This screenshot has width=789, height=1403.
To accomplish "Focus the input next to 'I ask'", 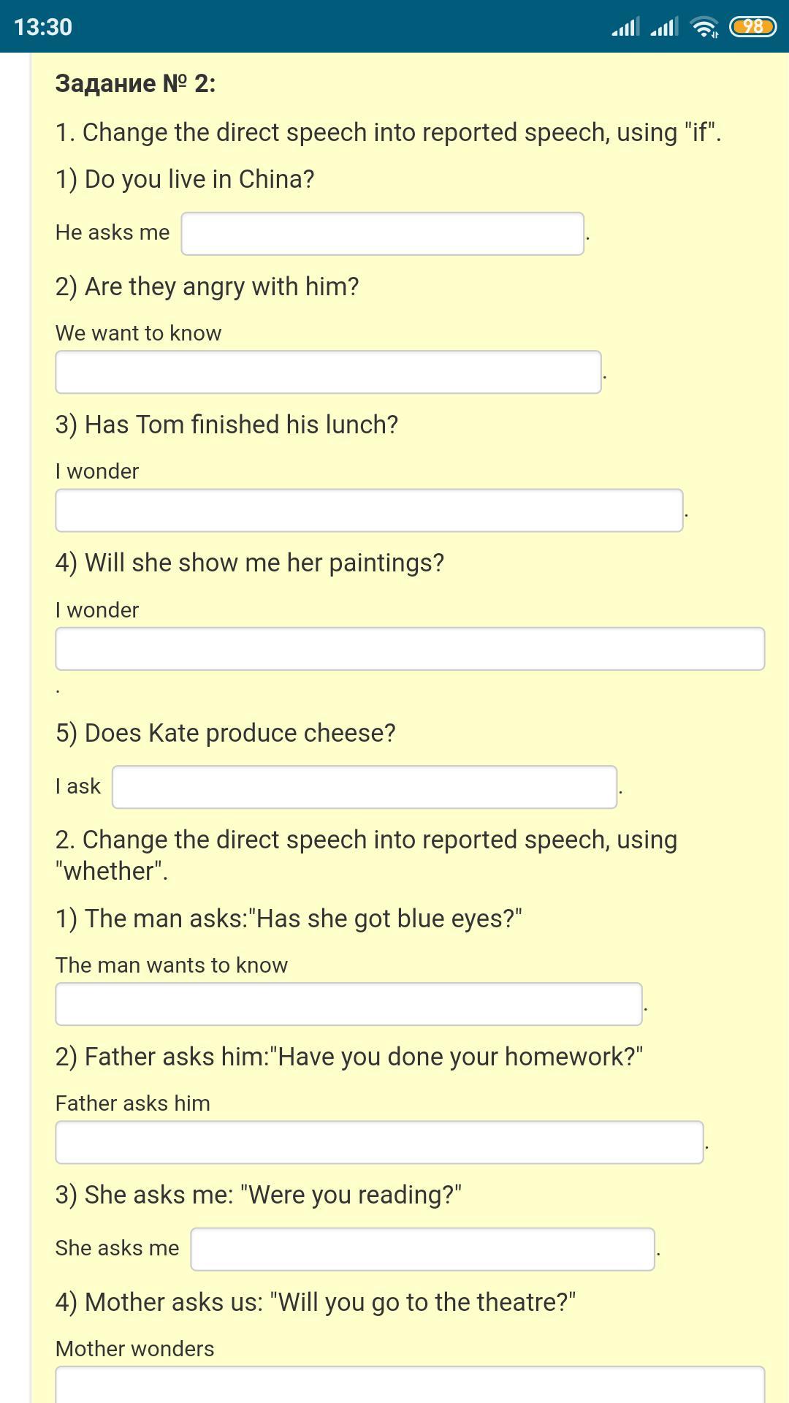I will pos(365,787).
